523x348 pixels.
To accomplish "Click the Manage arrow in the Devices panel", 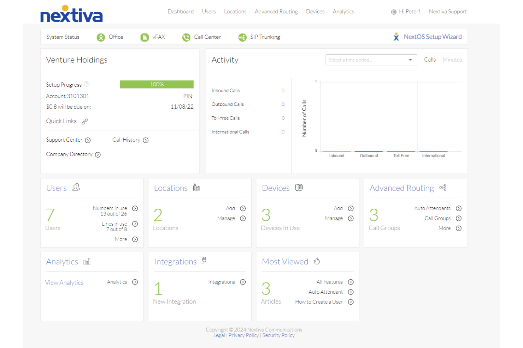I will [x=351, y=218].
